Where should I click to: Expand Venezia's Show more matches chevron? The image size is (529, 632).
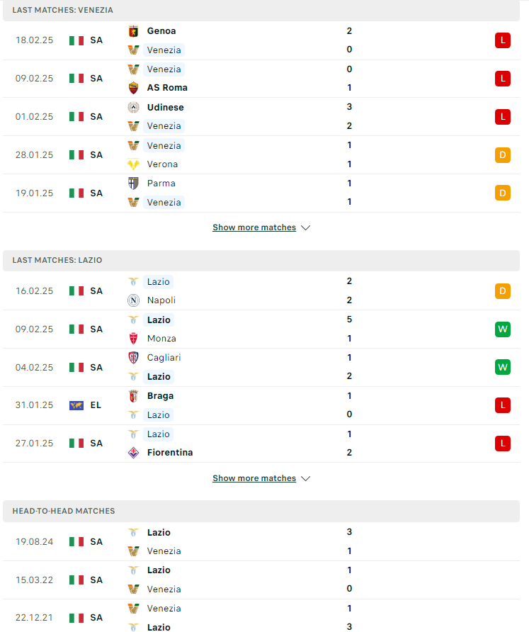coord(306,227)
